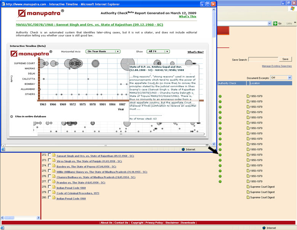Click the Internet zone globe in popup status bar
The height and width of the screenshot is (230, 297).
click(183, 149)
